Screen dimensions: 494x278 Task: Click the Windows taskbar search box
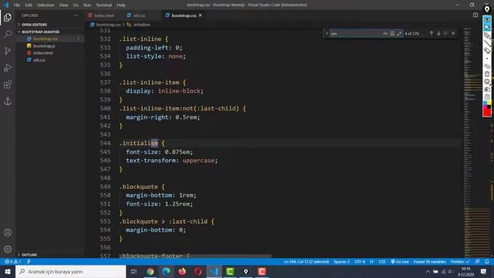tap(70, 271)
